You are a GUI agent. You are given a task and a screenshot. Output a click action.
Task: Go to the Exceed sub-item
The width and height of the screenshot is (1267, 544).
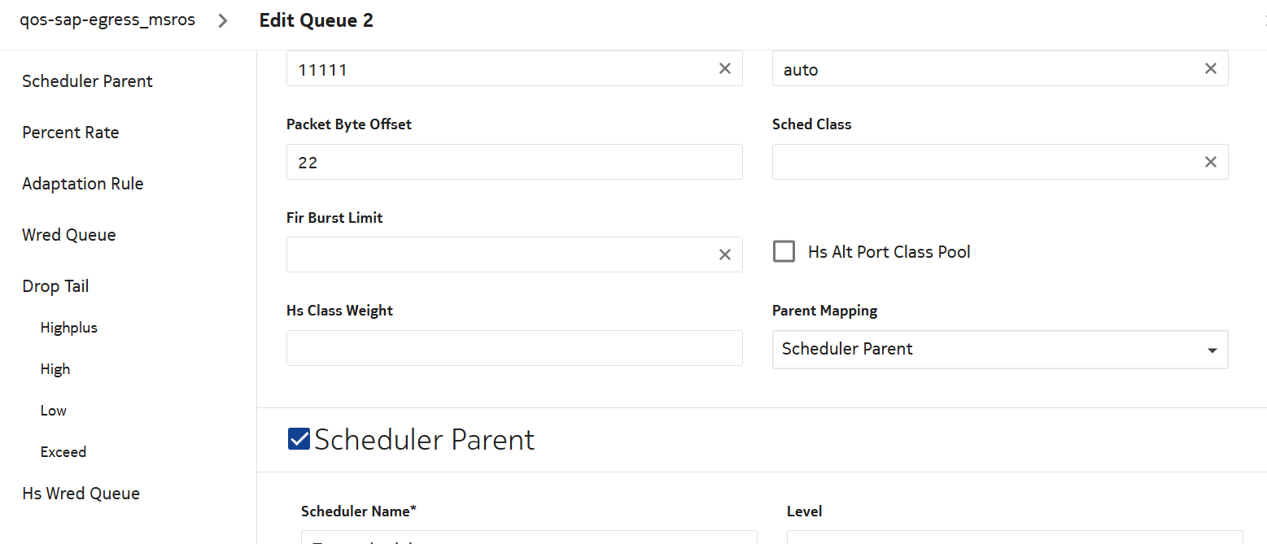(63, 452)
